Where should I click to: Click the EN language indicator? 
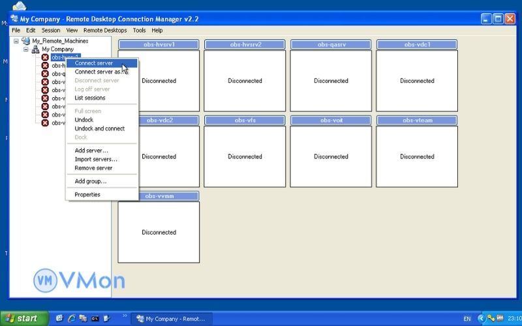click(467, 319)
